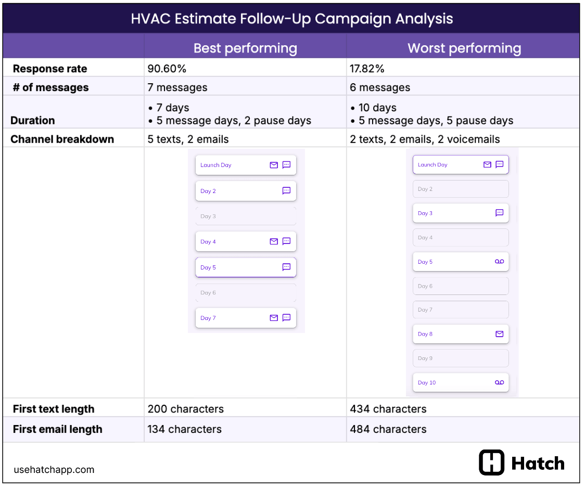Click the text message icon on Day 7 best campaign
Screen dimensions: 585x488
[286, 318]
